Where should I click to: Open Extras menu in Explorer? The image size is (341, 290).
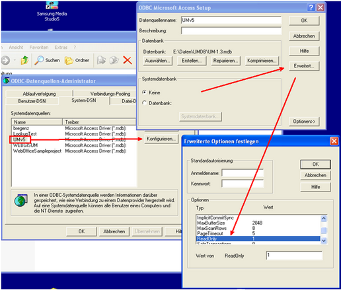point(61,48)
